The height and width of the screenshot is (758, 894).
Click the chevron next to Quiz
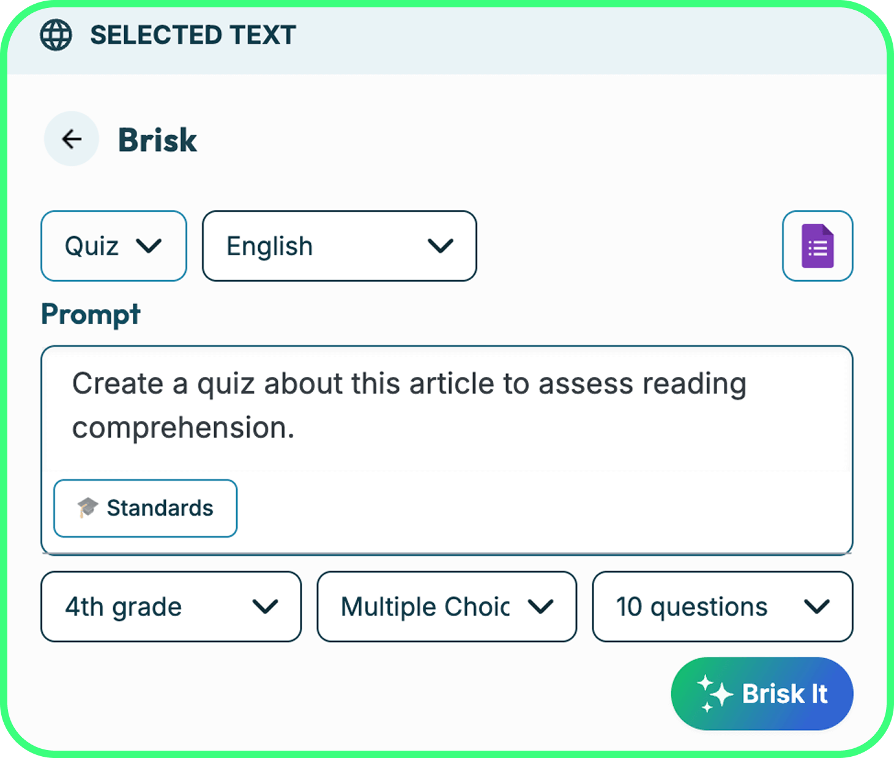pyautogui.click(x=149, y=246)
